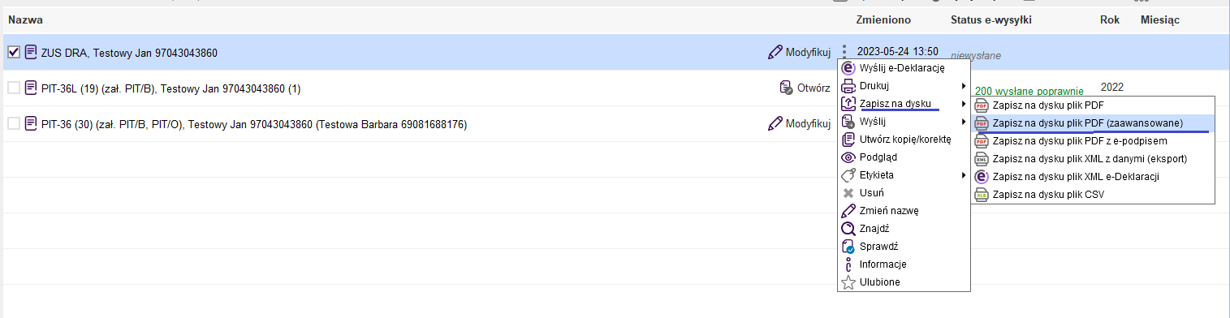Screen dimensions: 1230x318
Task: Check the PIT-36L (19) row checkbox
Action: pos(14,88)
